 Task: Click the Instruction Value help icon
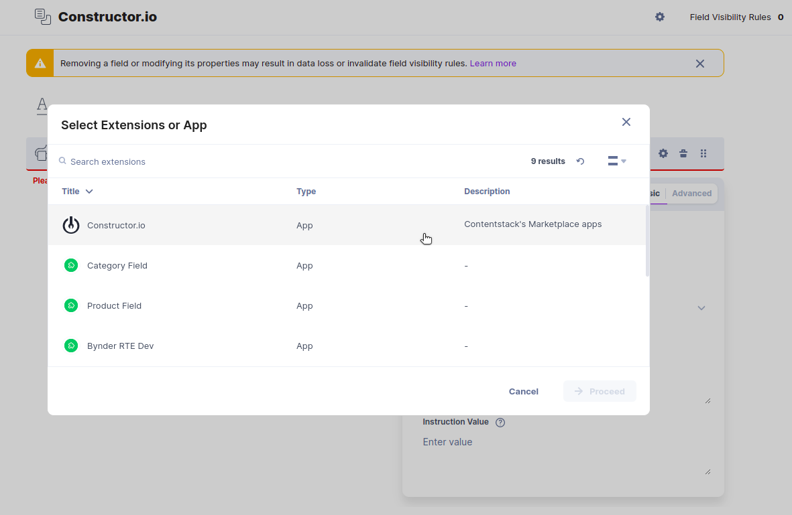pyautogui.click(x=500, y=423)
